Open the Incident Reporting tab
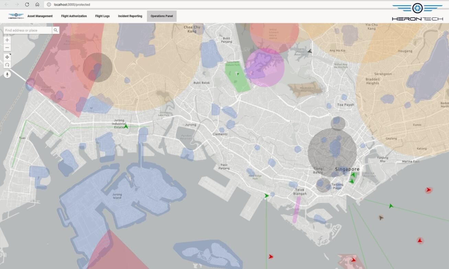Viewport: 449px width, 269px height. point(130,16)
